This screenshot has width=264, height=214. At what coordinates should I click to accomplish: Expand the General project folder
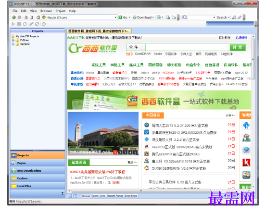click(x=13, y=44)
